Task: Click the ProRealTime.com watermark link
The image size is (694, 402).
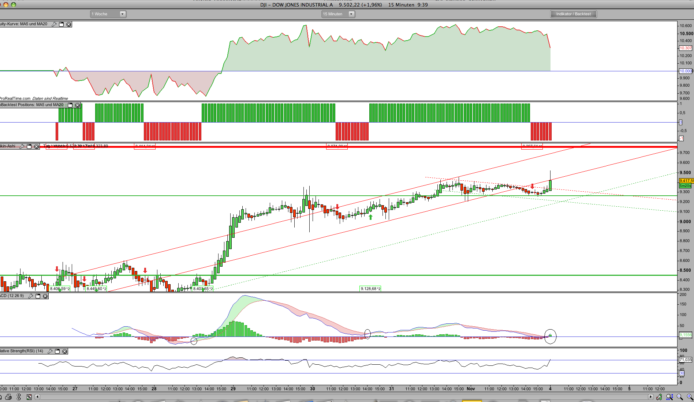Action: pos(15,98)
